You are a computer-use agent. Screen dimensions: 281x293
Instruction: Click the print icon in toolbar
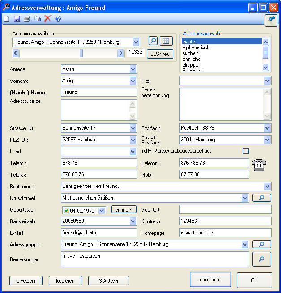[x=27, y=19]
